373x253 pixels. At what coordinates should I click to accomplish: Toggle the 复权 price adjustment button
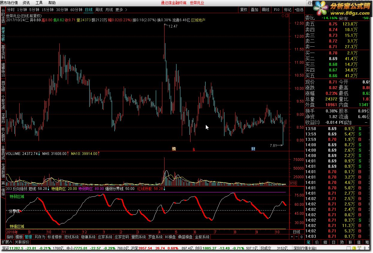coord(244,10)
